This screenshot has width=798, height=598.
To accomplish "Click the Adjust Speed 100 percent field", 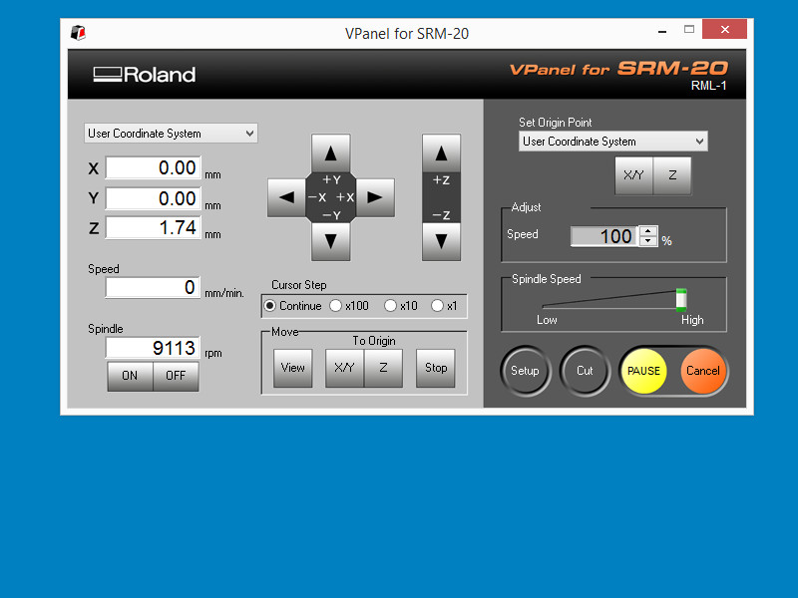I will coord(604,236).
